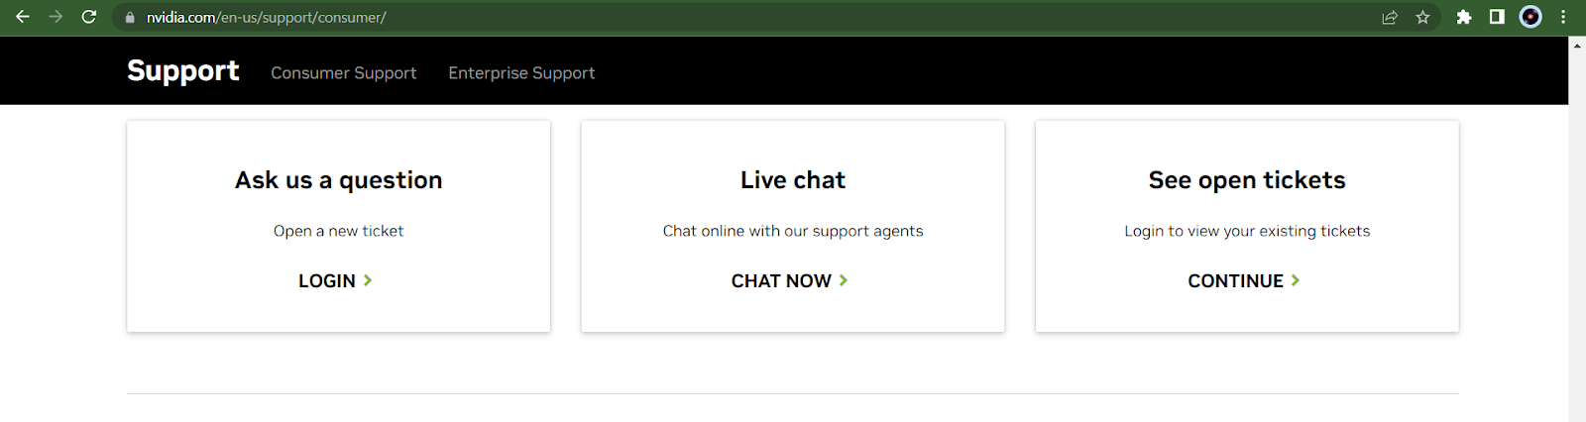Screen dimensions: 1586x422
Task: Click the Support heading logo
Action: click(x=183, y=71)
